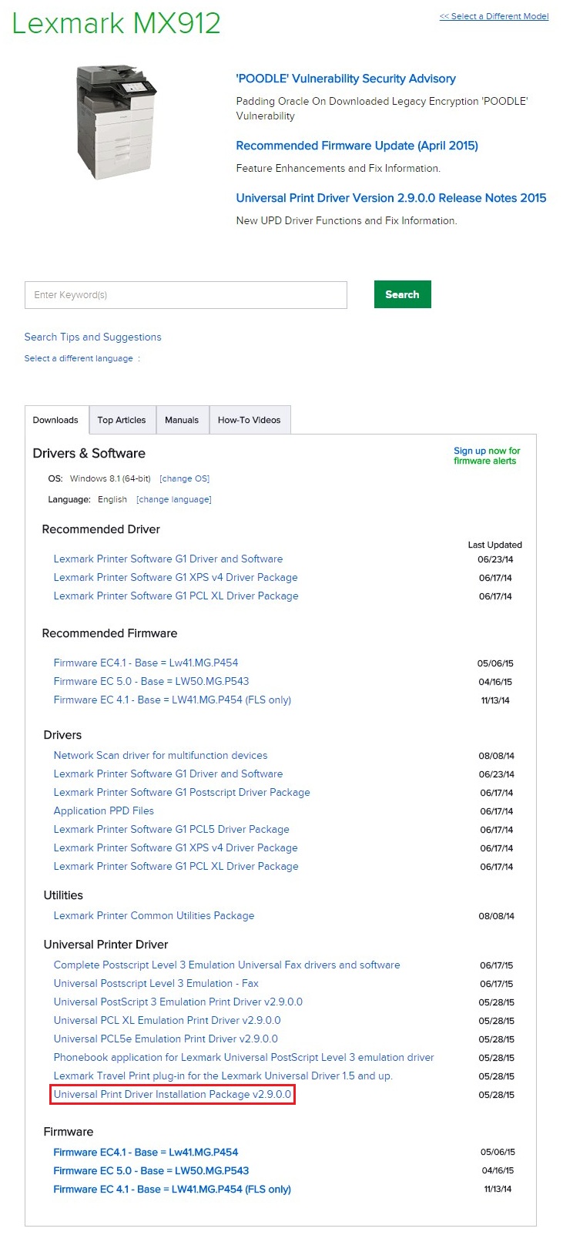The height and width of the screenshot is (1235, 563).
Task: Click Select a different language link
Action: [x=79, y=358]
